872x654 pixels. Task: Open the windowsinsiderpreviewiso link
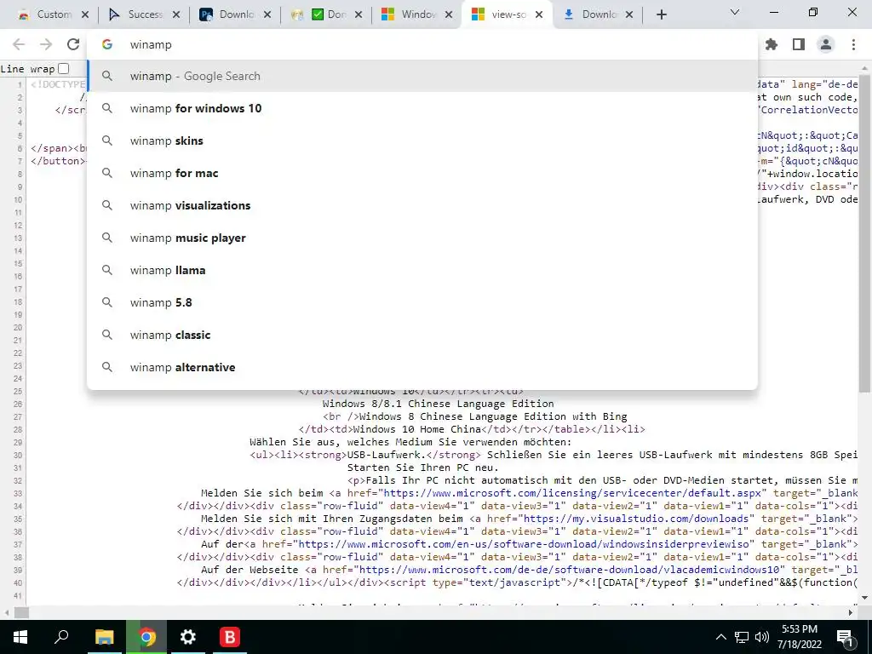pyautogui.click(x=524, y=544)
